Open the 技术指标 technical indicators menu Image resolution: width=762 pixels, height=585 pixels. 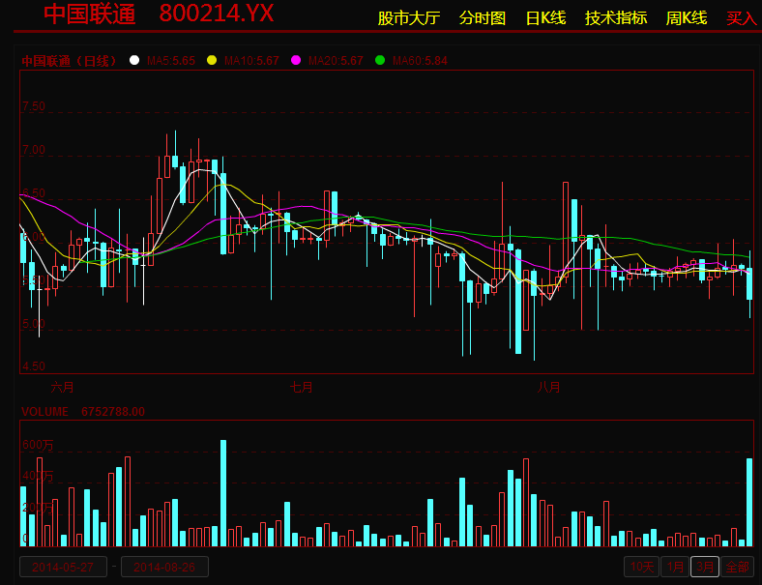(616, 18)
